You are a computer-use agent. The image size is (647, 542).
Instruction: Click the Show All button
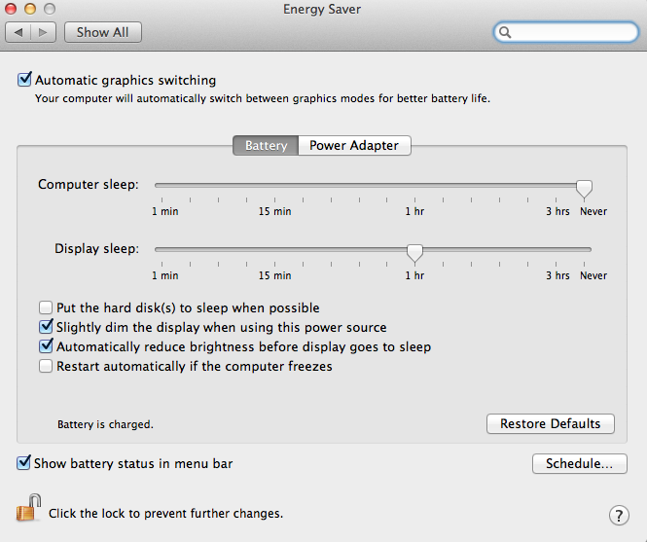point(103,32)
